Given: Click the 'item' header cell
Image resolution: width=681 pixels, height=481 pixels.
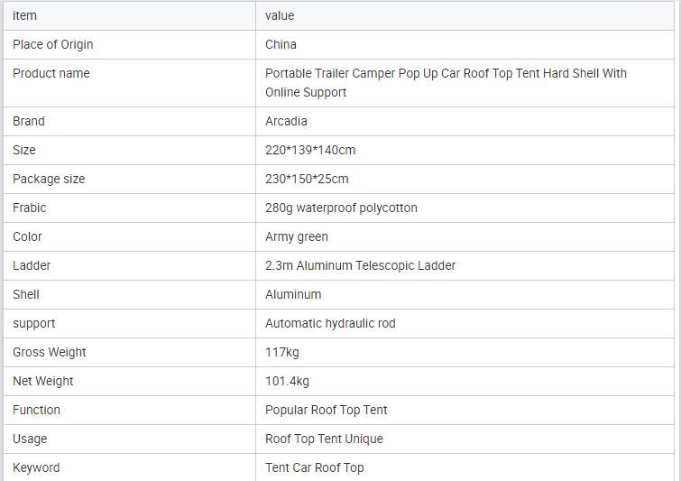Looking at the screenshot, I should [24, 15].
